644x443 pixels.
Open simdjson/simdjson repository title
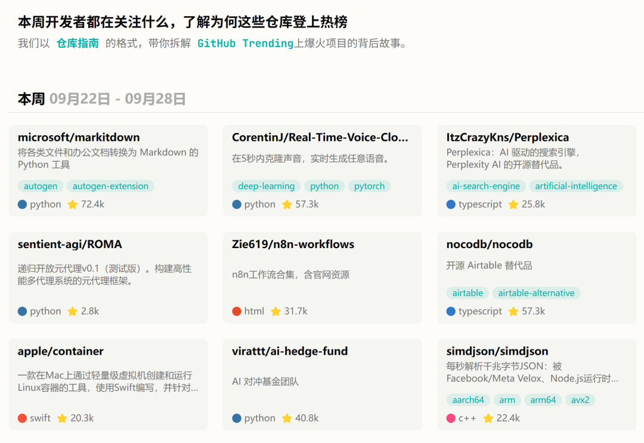[497, 351]
